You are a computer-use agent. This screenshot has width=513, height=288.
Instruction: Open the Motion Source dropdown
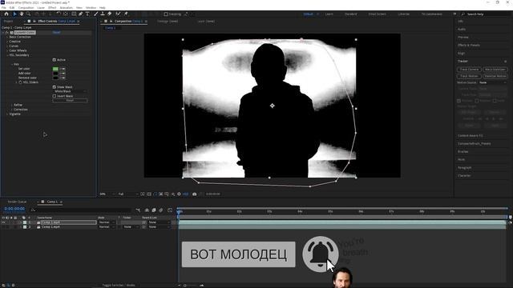492,82
